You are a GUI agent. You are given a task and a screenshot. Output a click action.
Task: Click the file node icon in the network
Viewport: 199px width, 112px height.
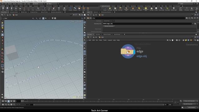128,51
